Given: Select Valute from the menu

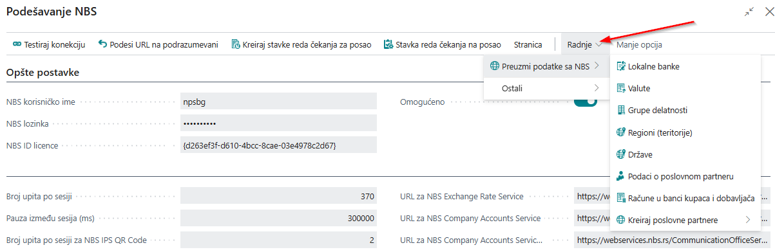Looking at the screenshot, I should point(685,88).
